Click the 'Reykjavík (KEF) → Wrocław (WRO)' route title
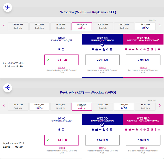164x159 pixels. pos(88,92)
